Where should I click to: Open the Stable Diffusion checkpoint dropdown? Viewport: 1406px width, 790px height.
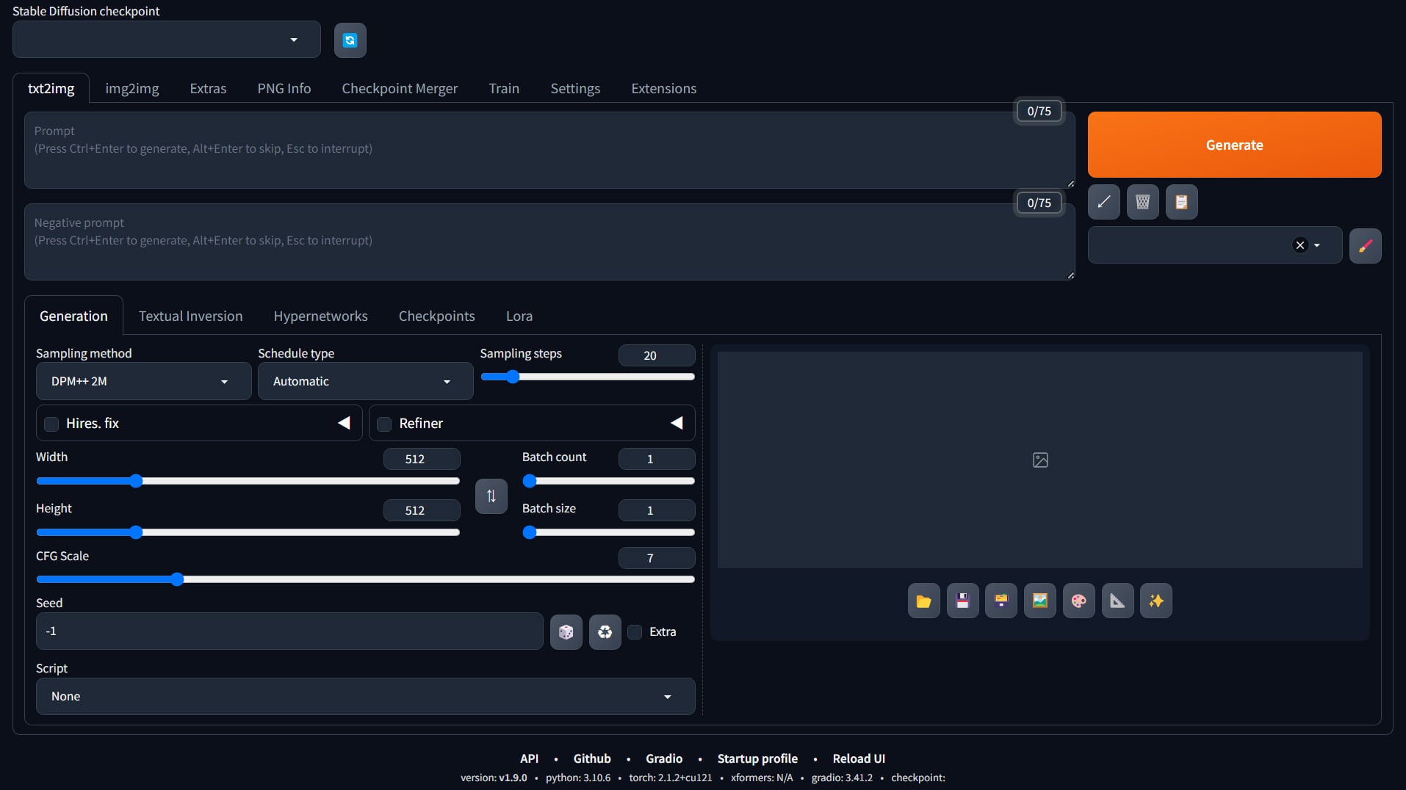pyautogui.click(x=167, y=40)
